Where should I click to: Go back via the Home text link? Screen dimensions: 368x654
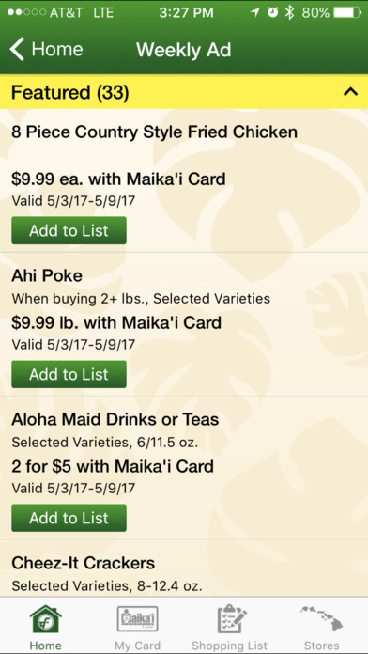(57, 49)
